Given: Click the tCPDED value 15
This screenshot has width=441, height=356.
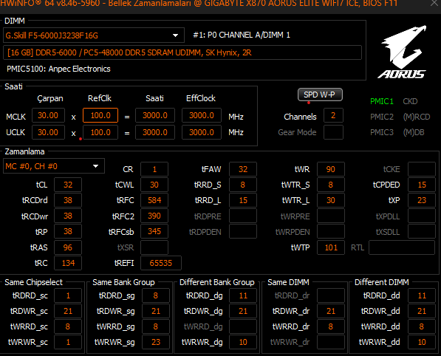Looking at the screenshot, I should point(422,185).
